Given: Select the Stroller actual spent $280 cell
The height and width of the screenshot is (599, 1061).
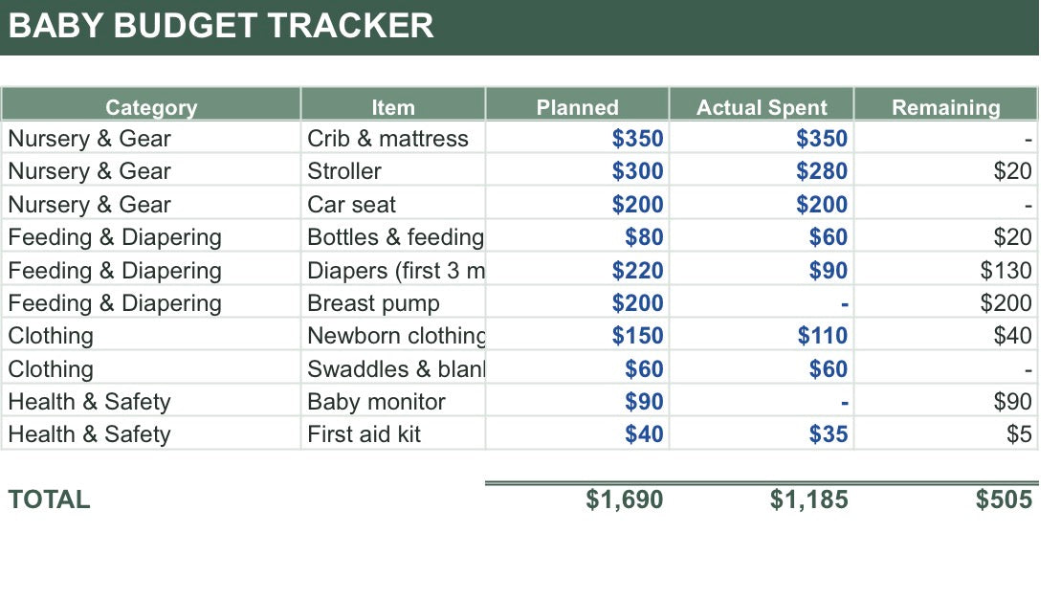Looking at the screenshot, I should 762,170.
